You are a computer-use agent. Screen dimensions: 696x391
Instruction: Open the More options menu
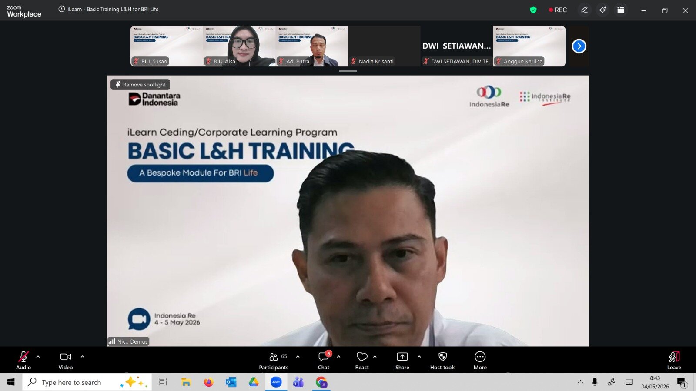pos(480,360)
